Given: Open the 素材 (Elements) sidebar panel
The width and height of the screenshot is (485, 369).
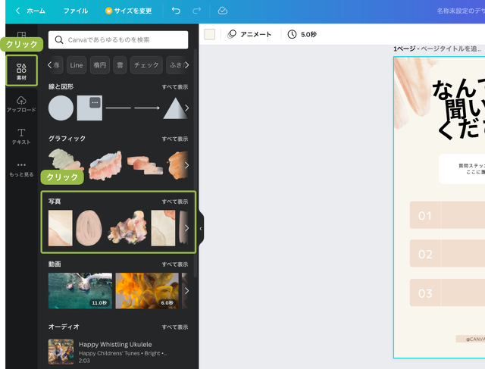Looking at the screenshot, I should point(21,71).
